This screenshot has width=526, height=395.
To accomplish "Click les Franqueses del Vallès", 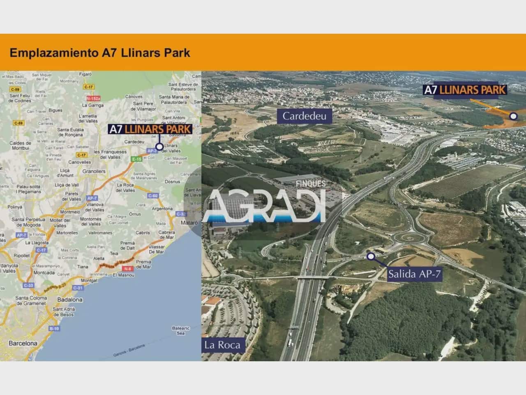I will click(111, 154).
